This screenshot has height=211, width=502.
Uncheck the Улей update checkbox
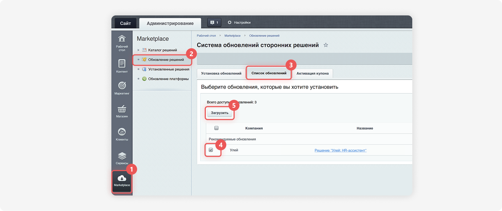pos(211,150)
